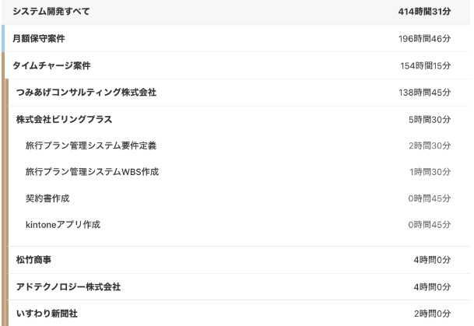Expand the いすわり新聞社 row

click(x=239, y=314)
